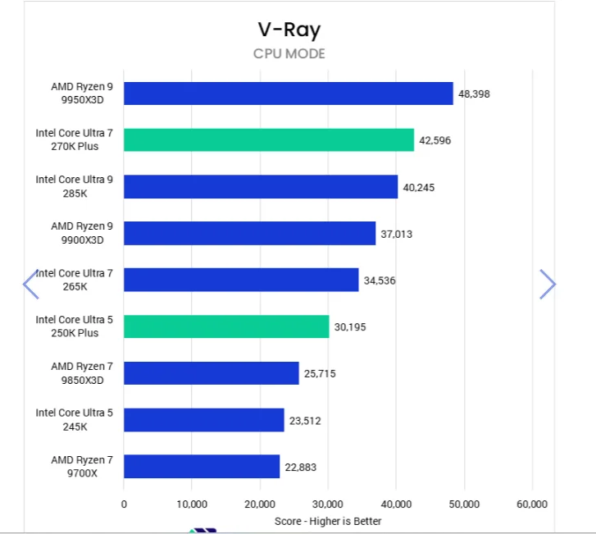Viewport: 596px width, 534px height.
Task: Click the 23,512 score value
Action: pyautogui.click(x=305, y=421)
